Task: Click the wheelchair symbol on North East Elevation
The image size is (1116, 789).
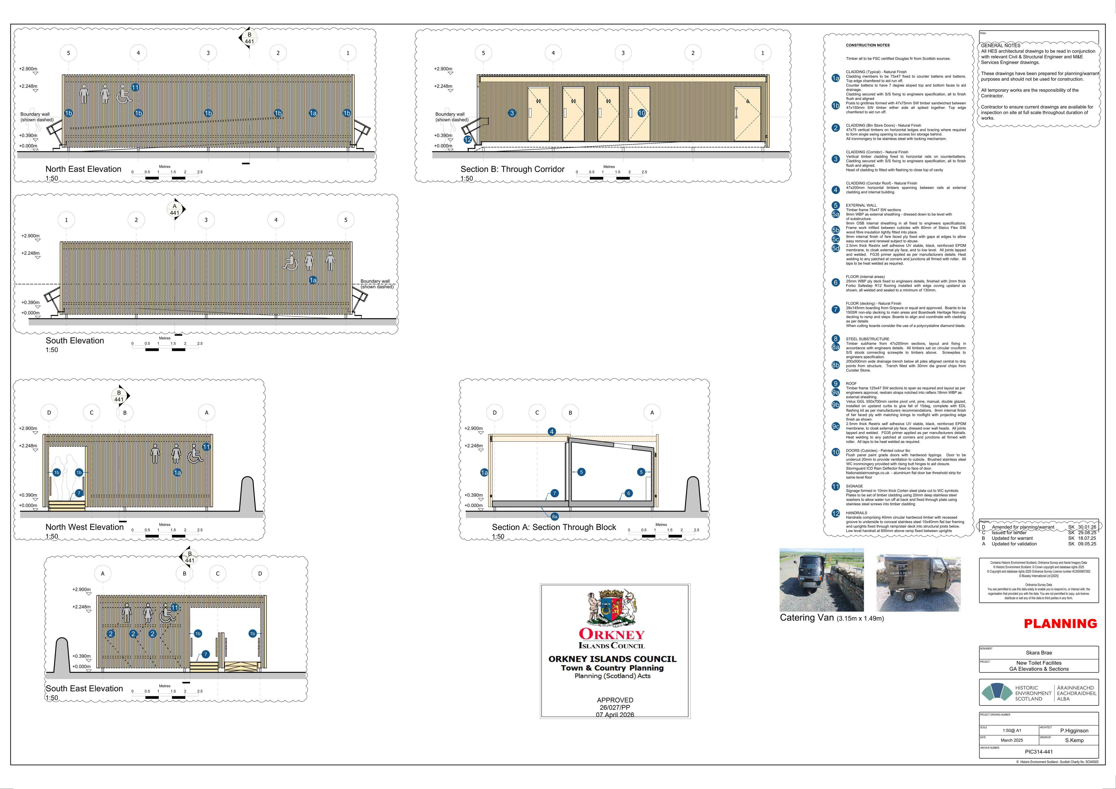Action: (124, 94)
